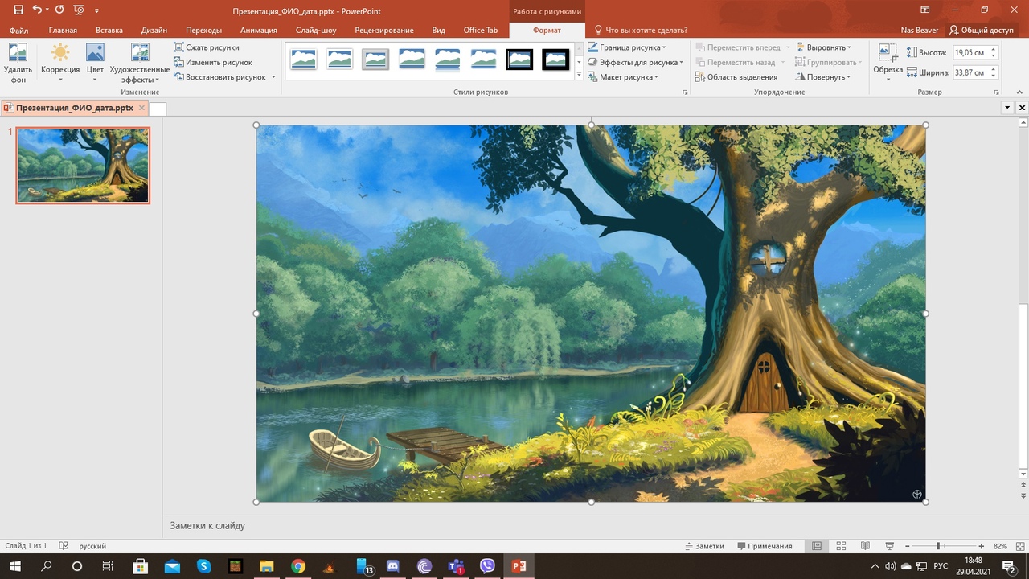
Task: Switch to Normal view icon
Action: pos(817,546)
